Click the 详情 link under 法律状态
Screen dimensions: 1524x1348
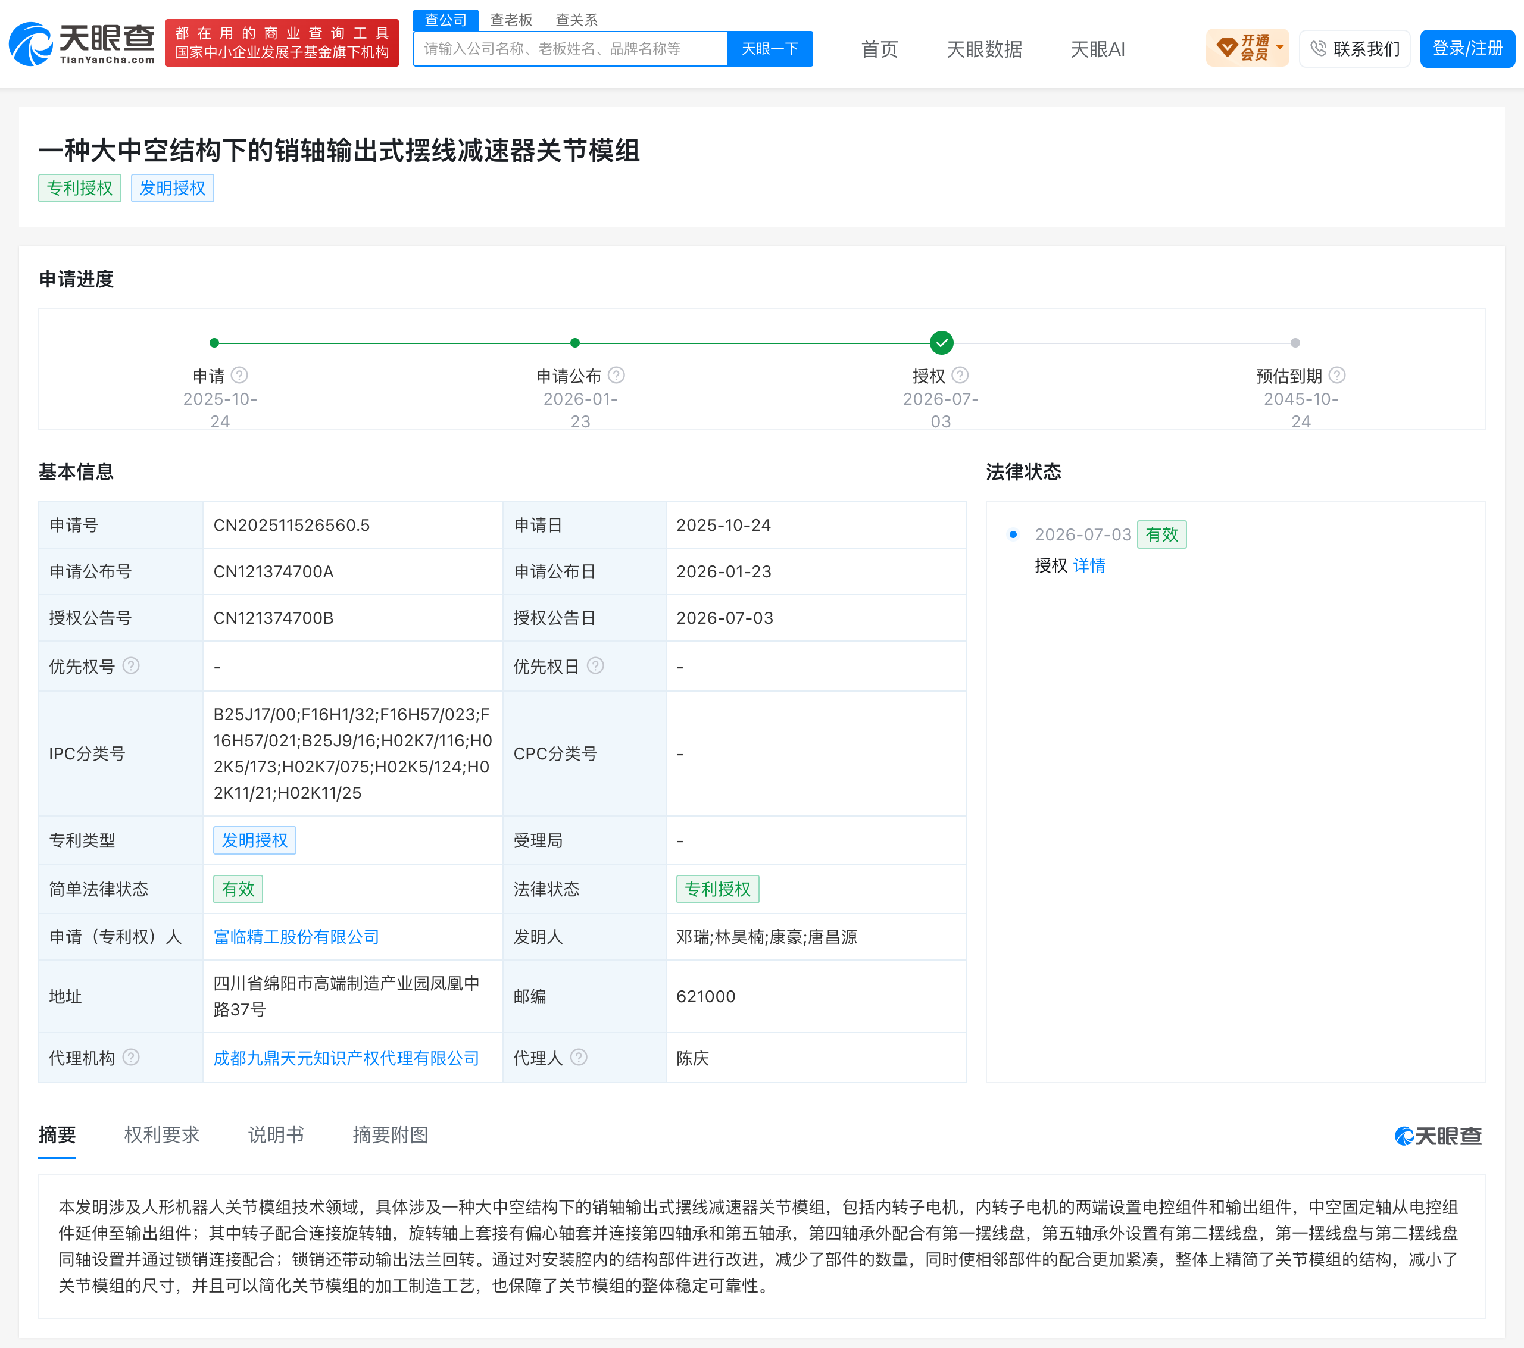(1089, 566)
